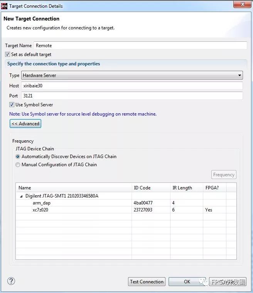
Task: Click the Host field containing xiribaie30
Action: pyautogui.click(x=132, y=85)
